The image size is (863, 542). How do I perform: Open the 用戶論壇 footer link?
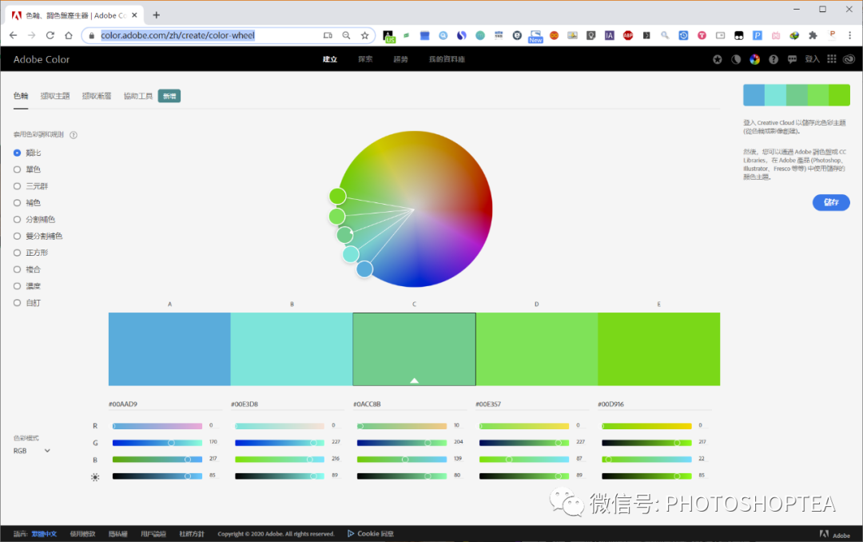[153, 534]
